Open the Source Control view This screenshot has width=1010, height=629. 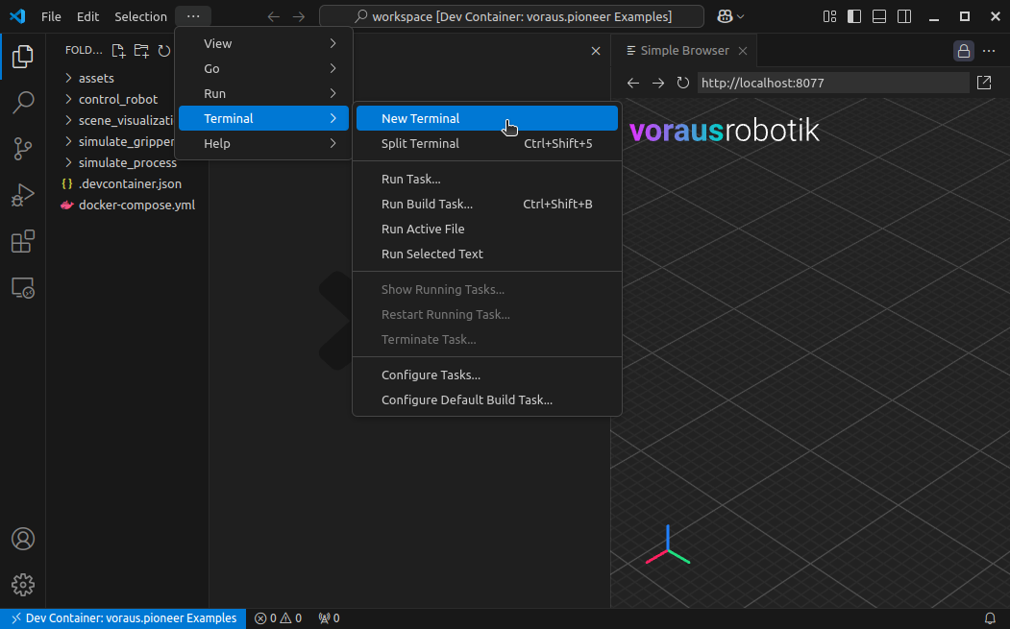(x=22, y=149)
